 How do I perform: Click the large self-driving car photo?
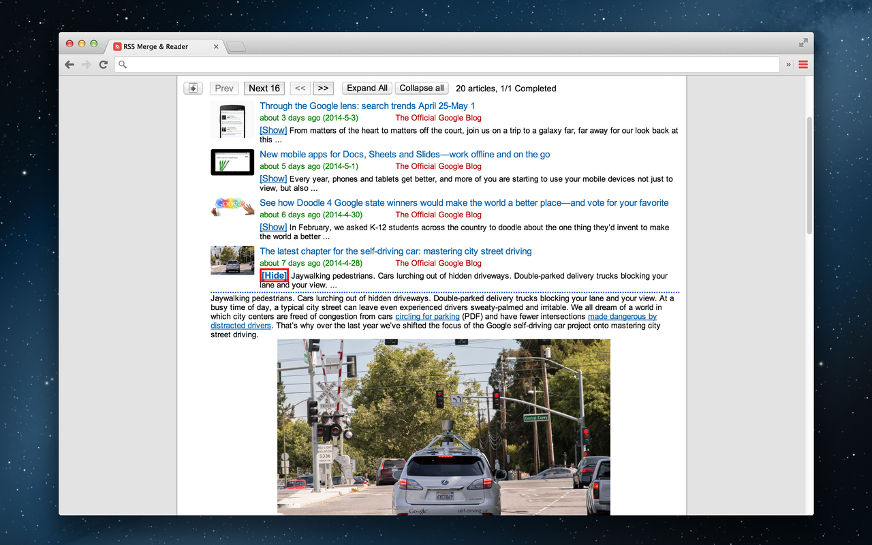coord(443,427)
